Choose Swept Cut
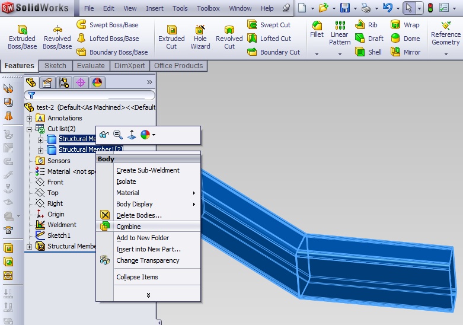 269,25
